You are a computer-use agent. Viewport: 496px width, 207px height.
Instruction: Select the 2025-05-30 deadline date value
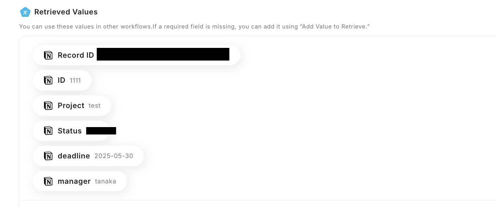114,156
